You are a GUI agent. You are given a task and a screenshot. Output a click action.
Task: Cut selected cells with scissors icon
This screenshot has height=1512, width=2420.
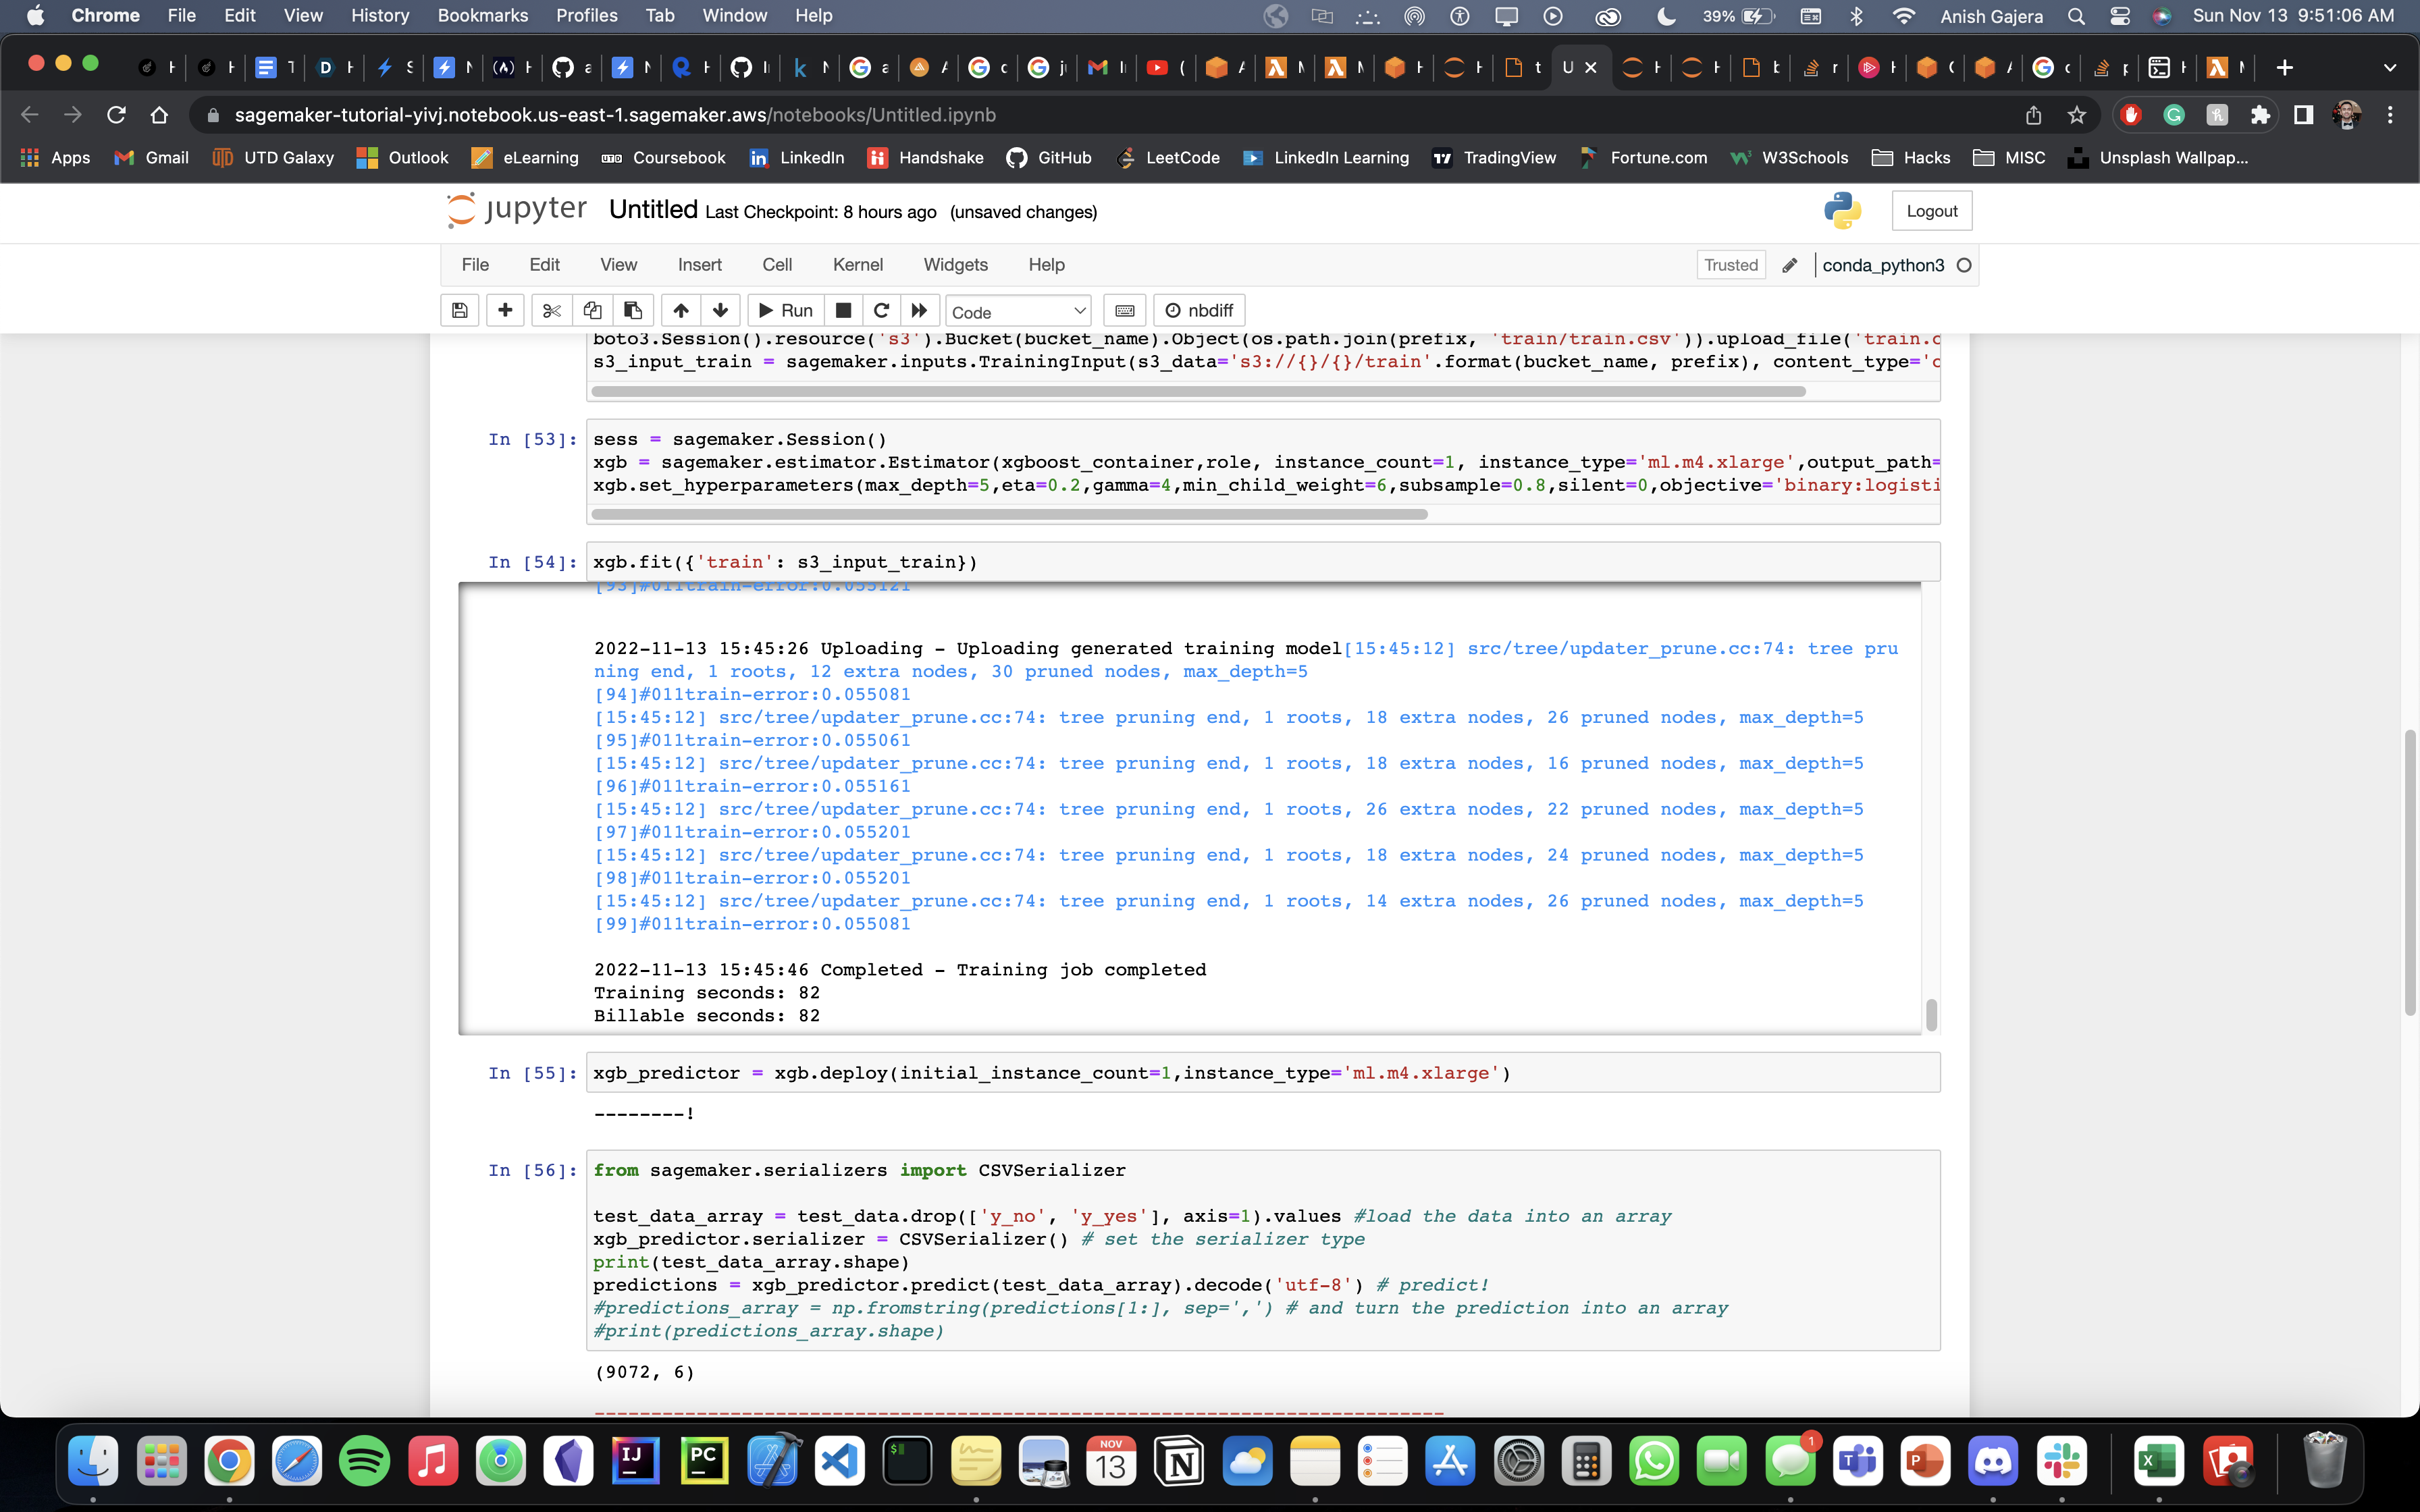[x=551, y=310]
